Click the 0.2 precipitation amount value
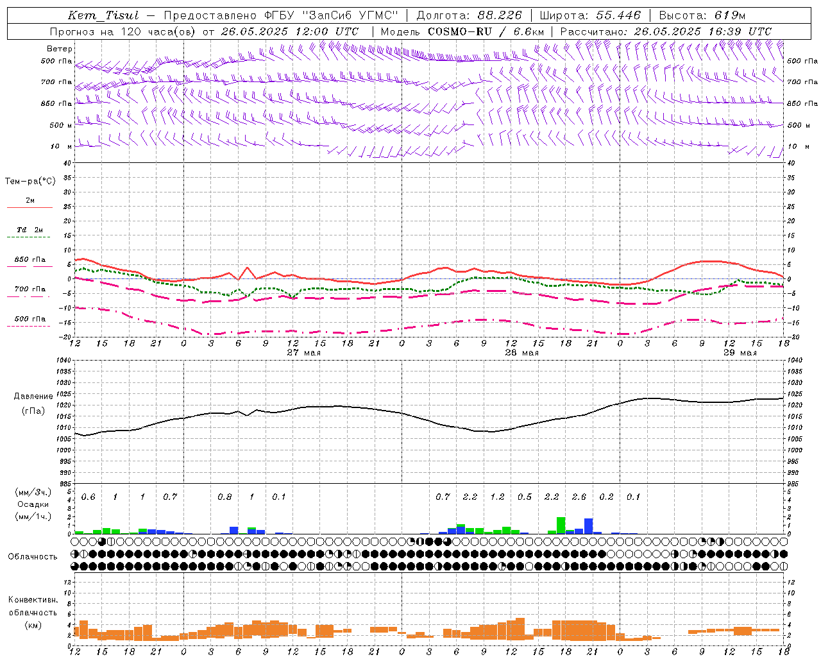This screenshot has height=657, width=821. coord(606,497)
